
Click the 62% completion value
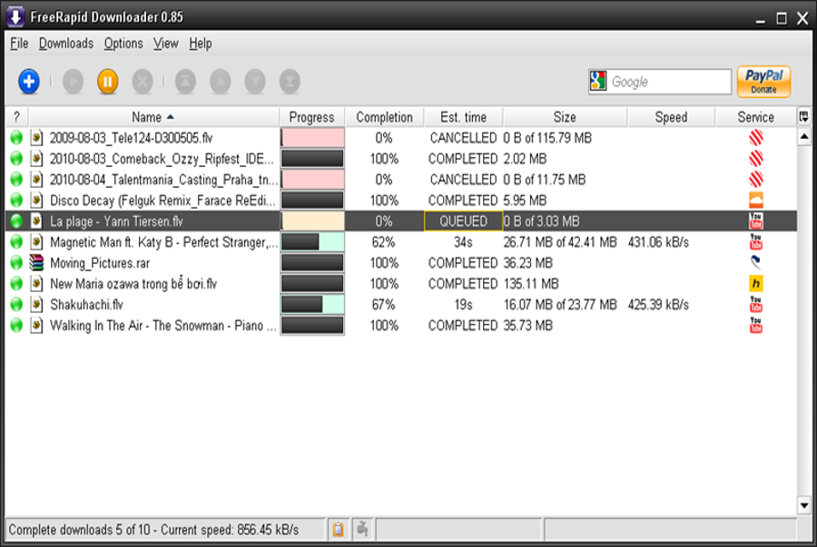coord(383,242)
